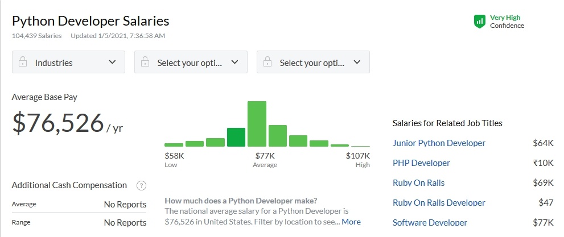Click the Very High Confidence label
Image resolution: width=564 pixels, height=237 pixels.
point(507,22)
